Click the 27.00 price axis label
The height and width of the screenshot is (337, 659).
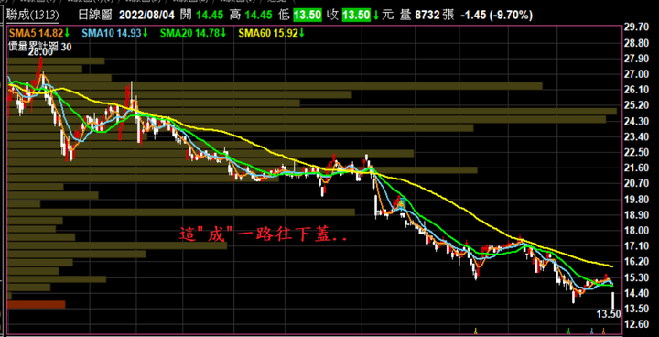[637, 74]
